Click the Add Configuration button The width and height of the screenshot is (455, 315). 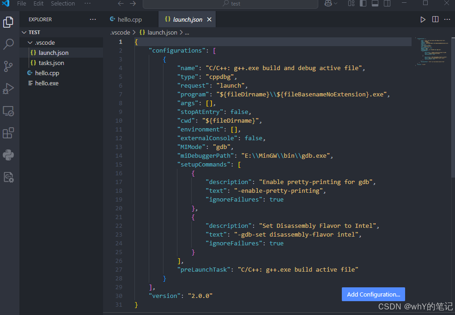[x=373, y=294]
